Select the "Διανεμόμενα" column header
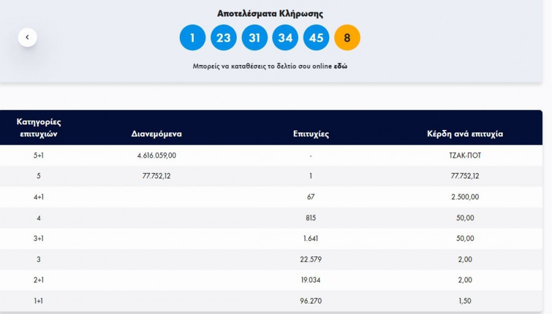Viewport: 552px width, 314px height. tap(156, 134)
